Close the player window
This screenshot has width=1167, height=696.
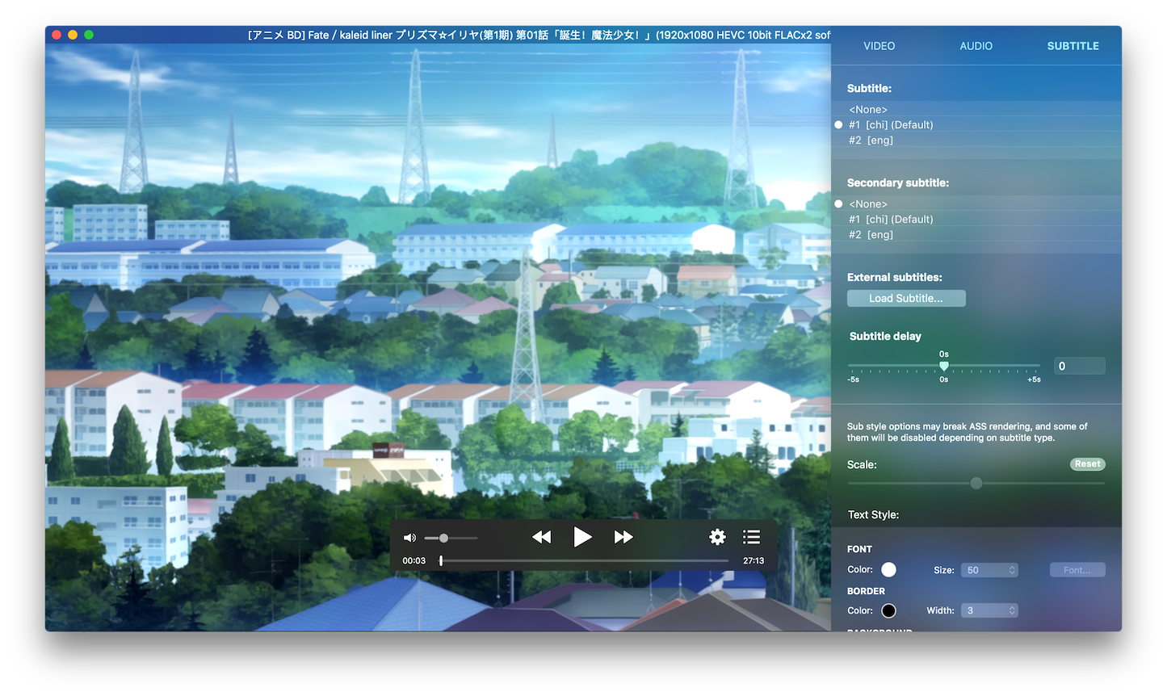coord(57,35)
